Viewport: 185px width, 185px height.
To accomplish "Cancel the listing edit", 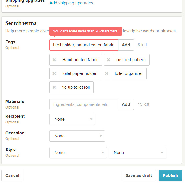I will click(12, 175).
